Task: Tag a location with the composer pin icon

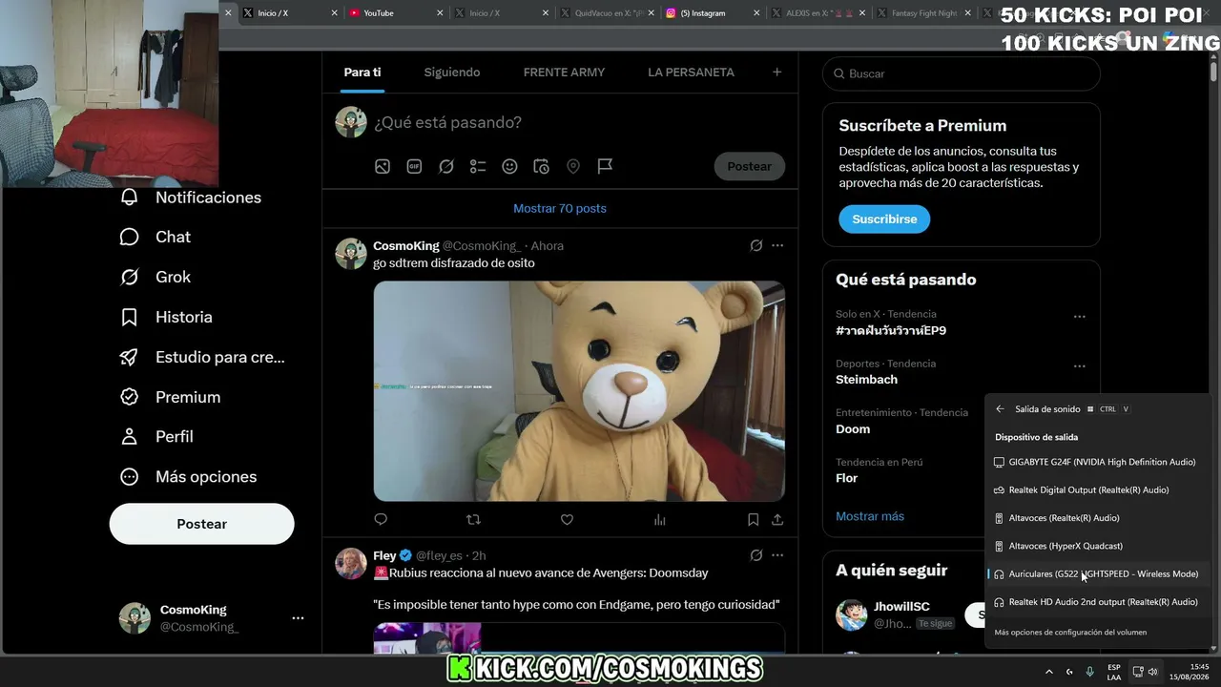Action: click(573, 166)
